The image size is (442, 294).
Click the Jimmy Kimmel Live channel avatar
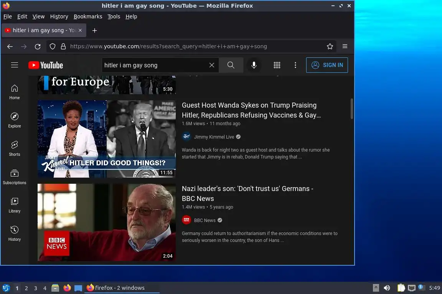(186, 137)
